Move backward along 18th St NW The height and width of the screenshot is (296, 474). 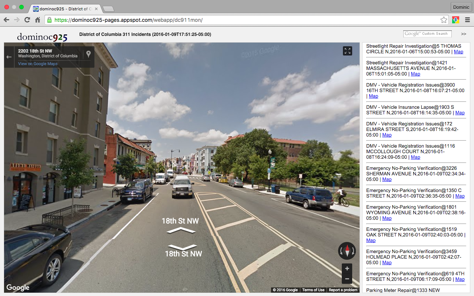183,246
